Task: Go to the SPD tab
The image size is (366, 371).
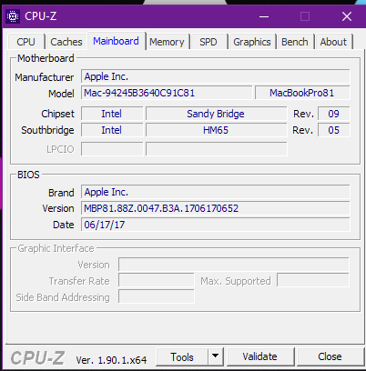Action: coord(208,42)
